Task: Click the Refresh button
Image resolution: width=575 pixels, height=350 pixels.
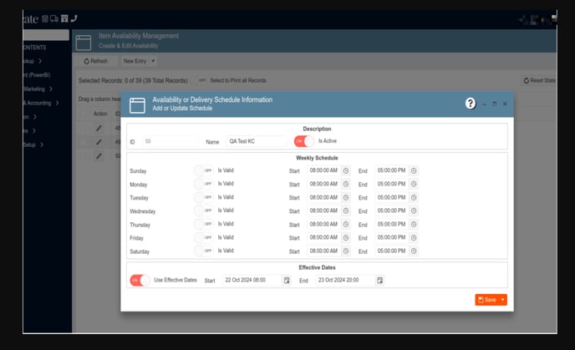Action: [x=94, y=61]
